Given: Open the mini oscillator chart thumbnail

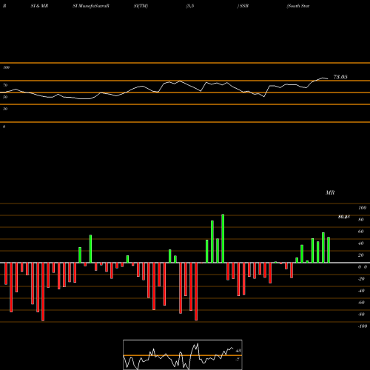Looking at the screenshot, I should [183, 354].
